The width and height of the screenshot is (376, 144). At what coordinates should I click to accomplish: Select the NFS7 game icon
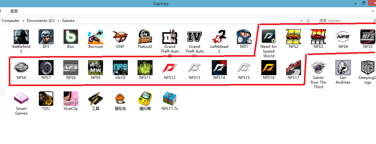click(x=46, y=68)
